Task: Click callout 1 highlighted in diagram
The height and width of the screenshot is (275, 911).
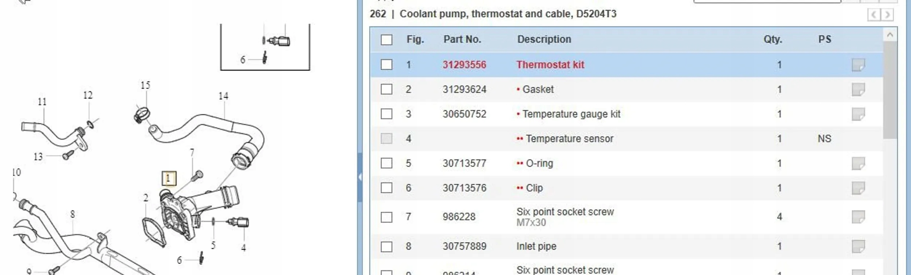Action: (168, 178)
